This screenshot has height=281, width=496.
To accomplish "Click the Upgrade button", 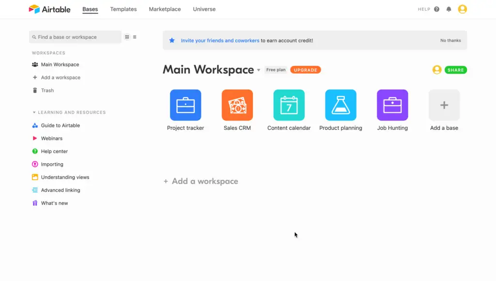I will [x=305, y=70].
